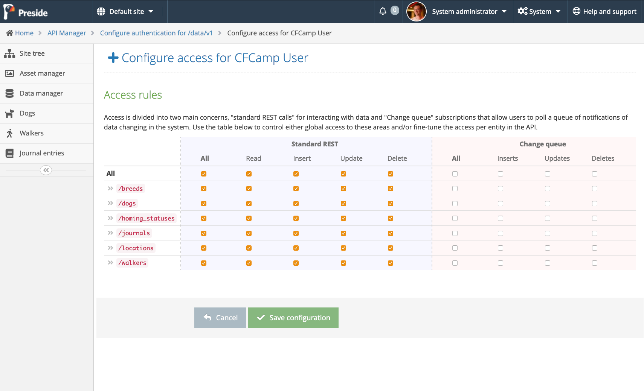This screenshot has height=391, width=644.
Task: Click the Site tree sidebar icon
Action: 9,54
